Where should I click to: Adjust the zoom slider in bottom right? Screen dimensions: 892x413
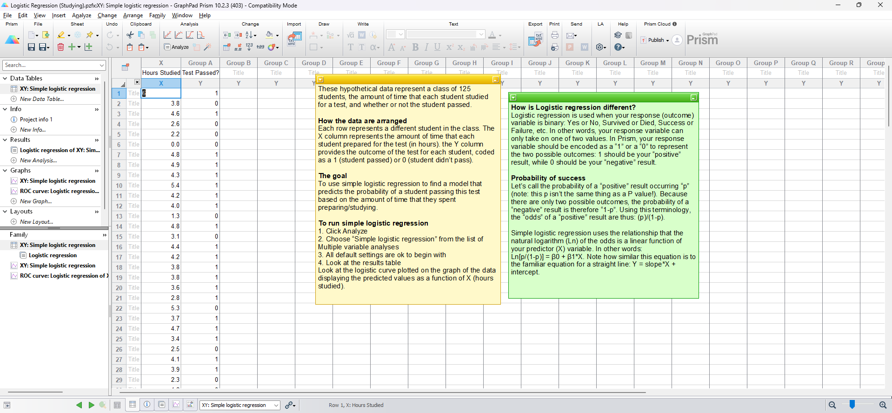pos(852,405)
